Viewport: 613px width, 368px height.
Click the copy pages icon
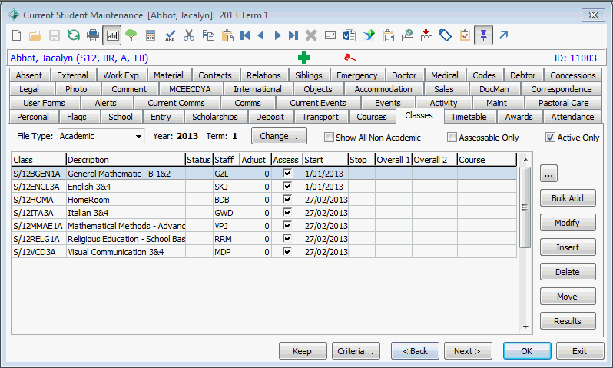(208, 35)
